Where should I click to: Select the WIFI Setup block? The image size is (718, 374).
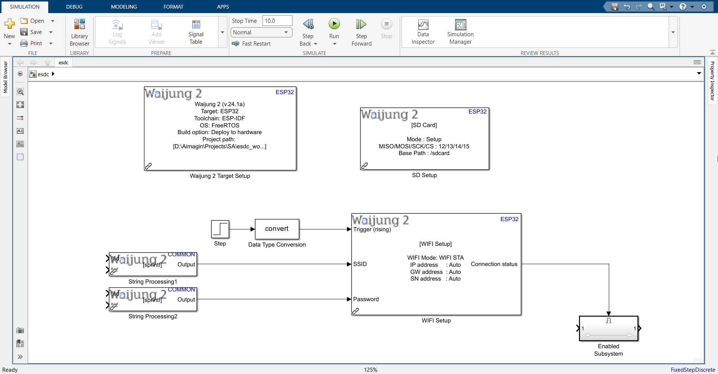tap(436, 264)
